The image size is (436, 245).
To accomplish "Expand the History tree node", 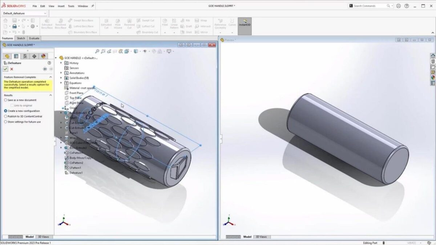I will (61, 63).
